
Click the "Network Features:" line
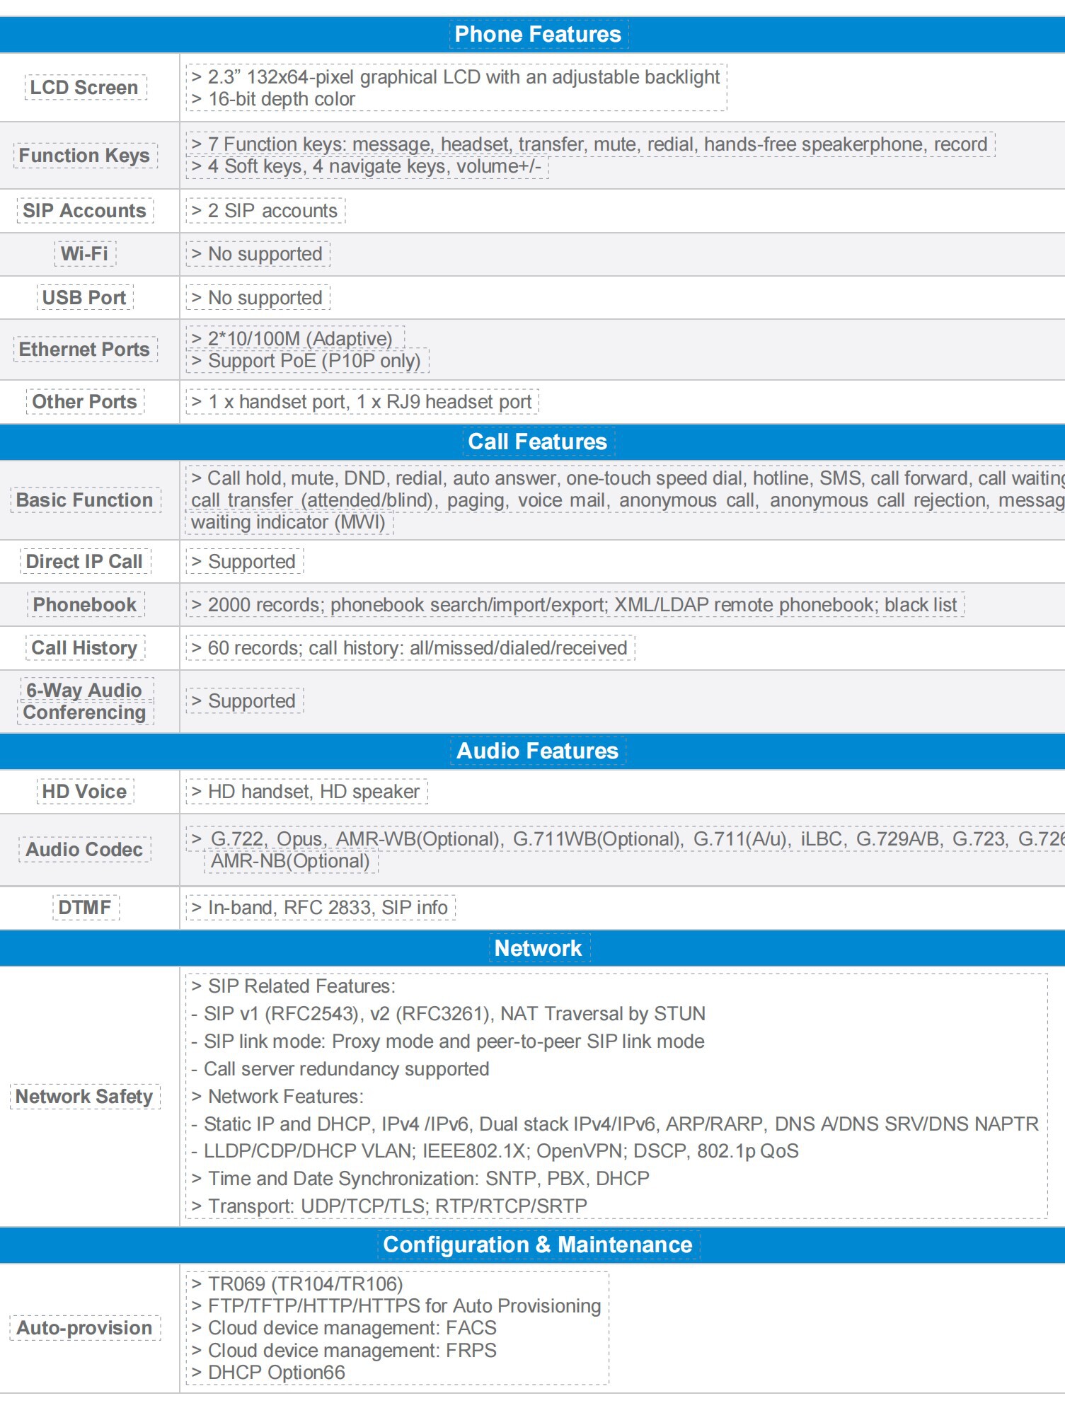[x=277, y=1096]
